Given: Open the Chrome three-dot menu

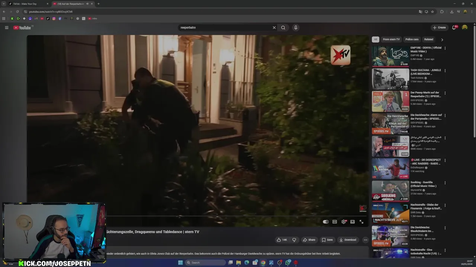Looking at the screenshot, I should pos(472,11).
